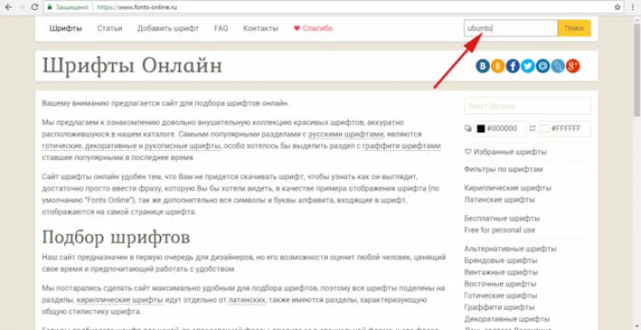Viewport: 641px width, 330px height.
Task: Open Восточные шрифты category
Action: pyautogui.click(x=501, y=284)
